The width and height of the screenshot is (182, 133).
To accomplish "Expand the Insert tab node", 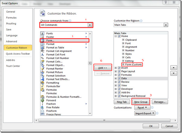I will pos(116,68).
